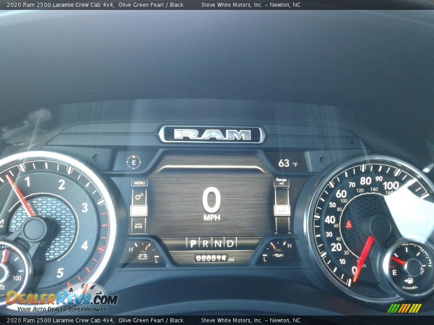Viewport: 434px width, 325px height.
Task: Select the D gear indicator
Action: [230, 244]
